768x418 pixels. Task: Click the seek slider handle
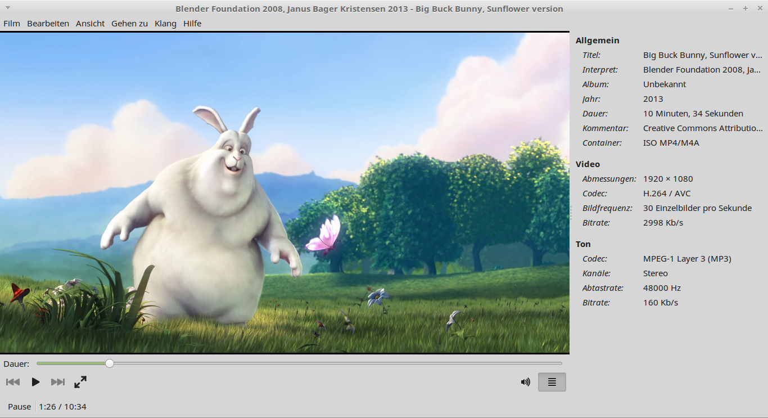(110, 363)
